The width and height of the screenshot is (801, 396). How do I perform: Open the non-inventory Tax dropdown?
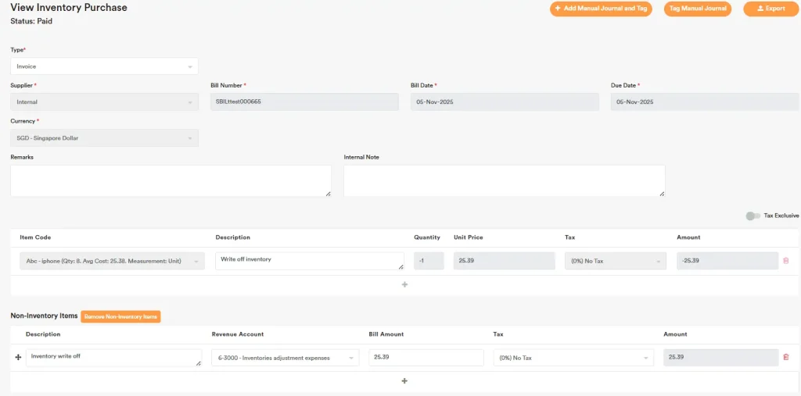(x=573, y=358)
